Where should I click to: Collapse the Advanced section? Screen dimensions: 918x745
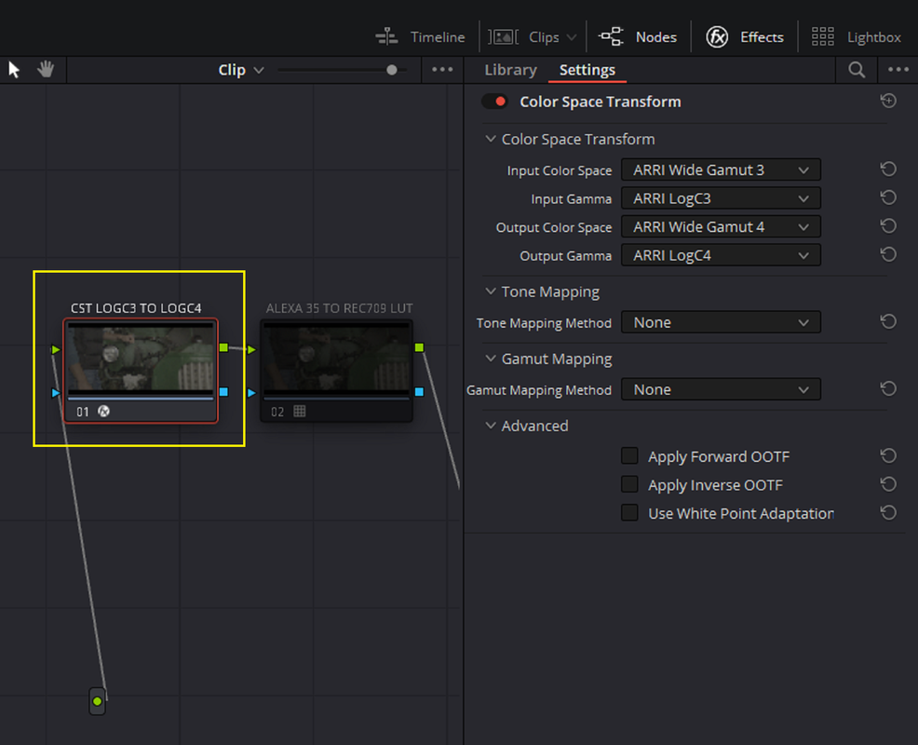[491, 426]
